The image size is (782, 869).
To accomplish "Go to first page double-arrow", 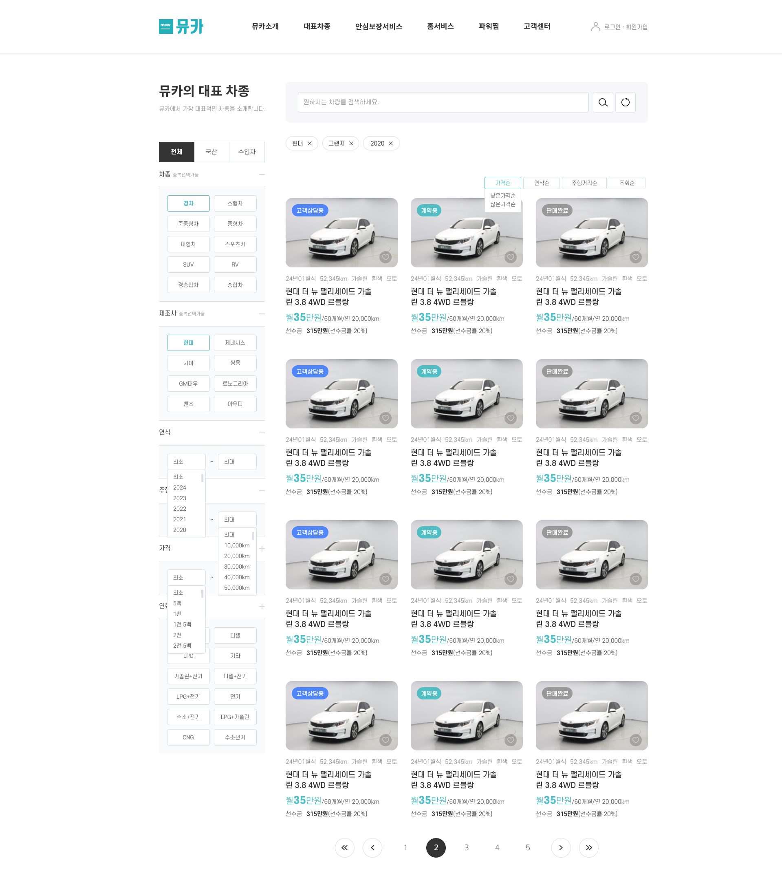I will pyautogui.click(x=345, y=847).
